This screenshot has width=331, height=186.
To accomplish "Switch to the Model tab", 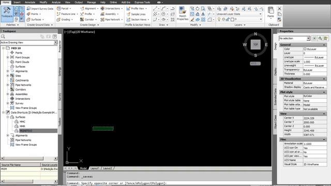I will [x=83, y=168].
